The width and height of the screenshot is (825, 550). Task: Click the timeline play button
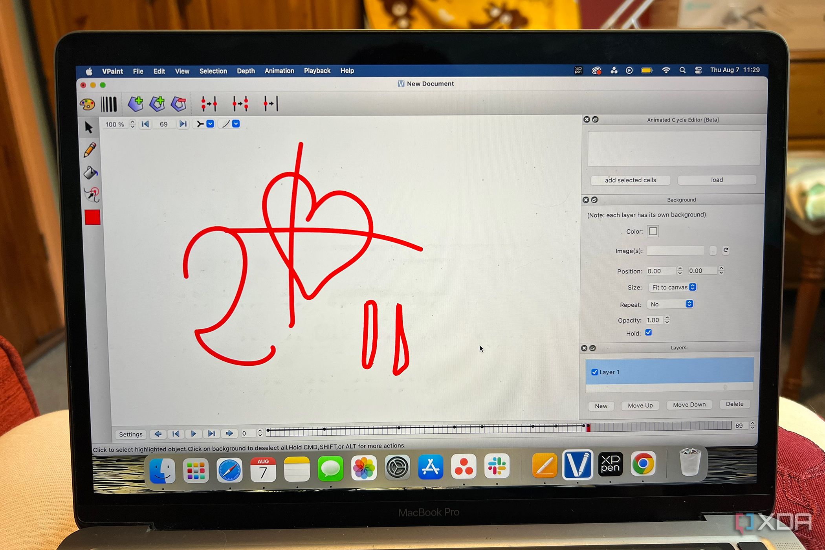193,434
